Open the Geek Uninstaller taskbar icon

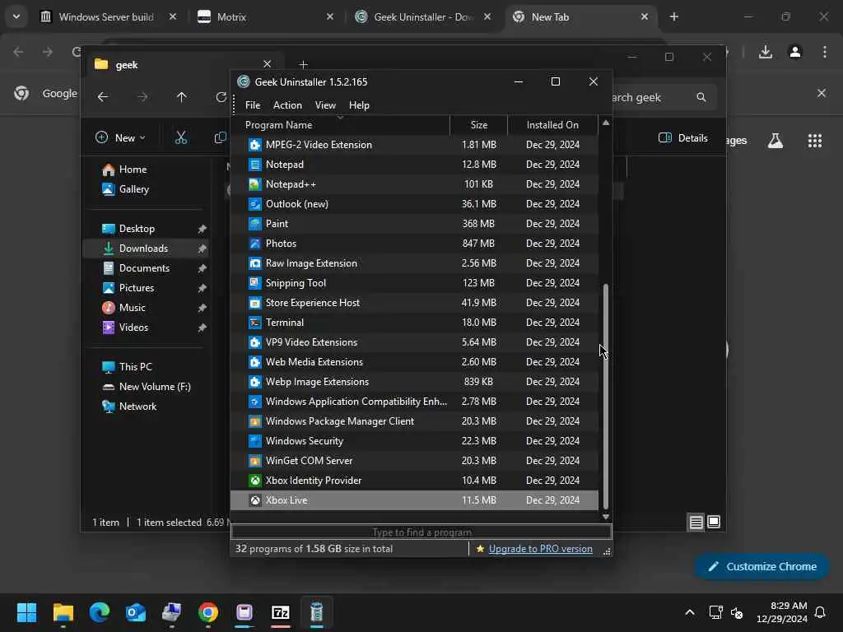(x=317, y=612)
